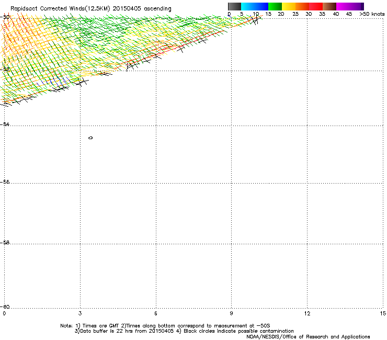Click the latitude axis label '-54'

pyautogui.click(x=5, y=124)
